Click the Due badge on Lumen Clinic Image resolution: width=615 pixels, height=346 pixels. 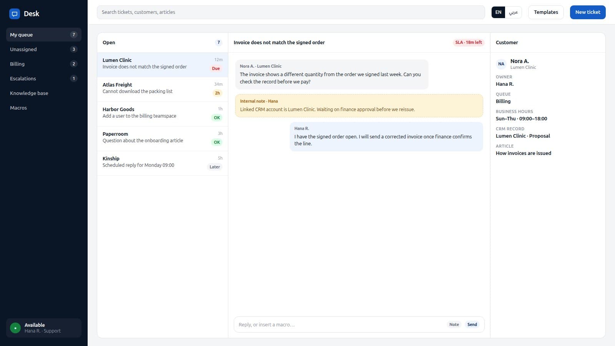(216, 68)
